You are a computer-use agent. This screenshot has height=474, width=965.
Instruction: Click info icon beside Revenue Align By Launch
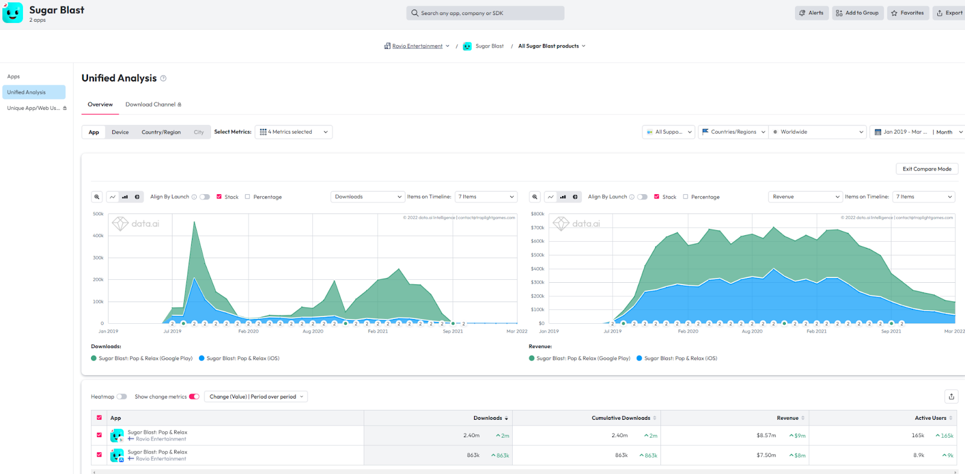point(632,197)
